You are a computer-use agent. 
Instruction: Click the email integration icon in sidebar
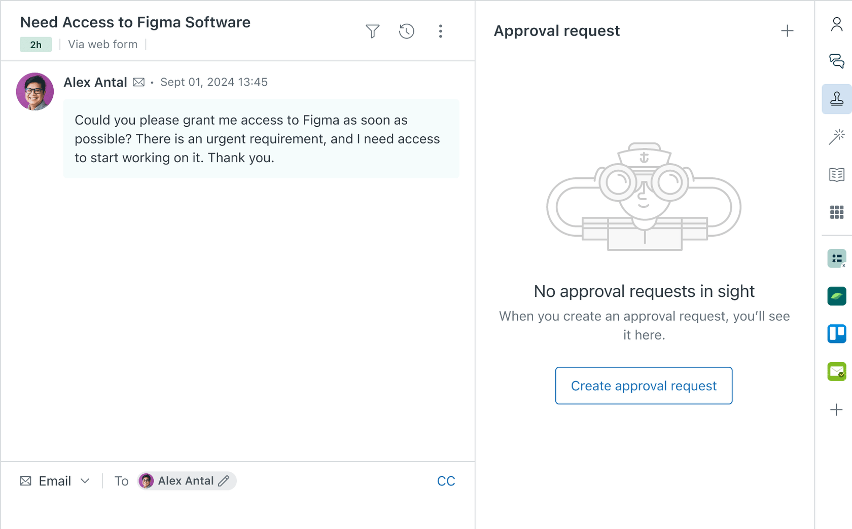(837, 371)
